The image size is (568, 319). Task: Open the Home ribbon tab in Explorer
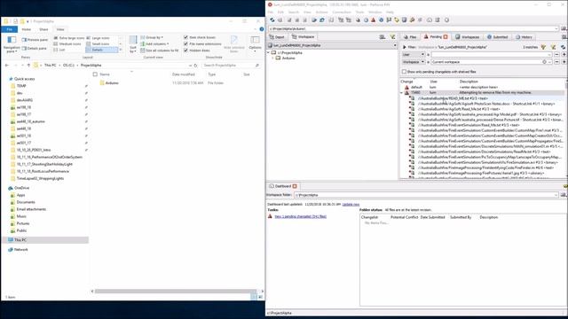(27, 29)
